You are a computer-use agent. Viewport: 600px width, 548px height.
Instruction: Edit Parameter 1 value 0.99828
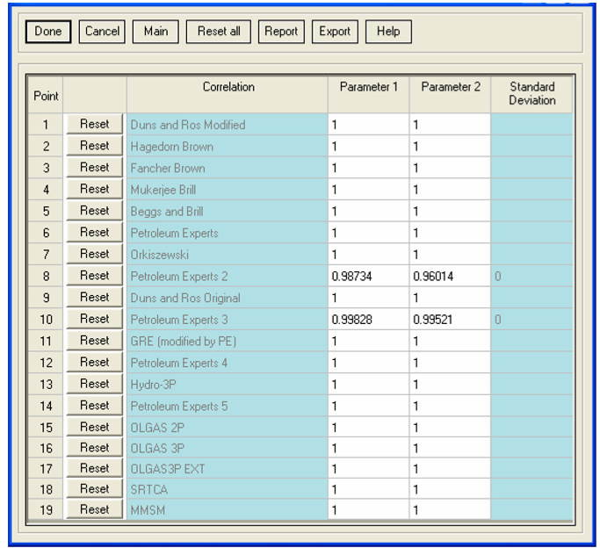[368, 320]
